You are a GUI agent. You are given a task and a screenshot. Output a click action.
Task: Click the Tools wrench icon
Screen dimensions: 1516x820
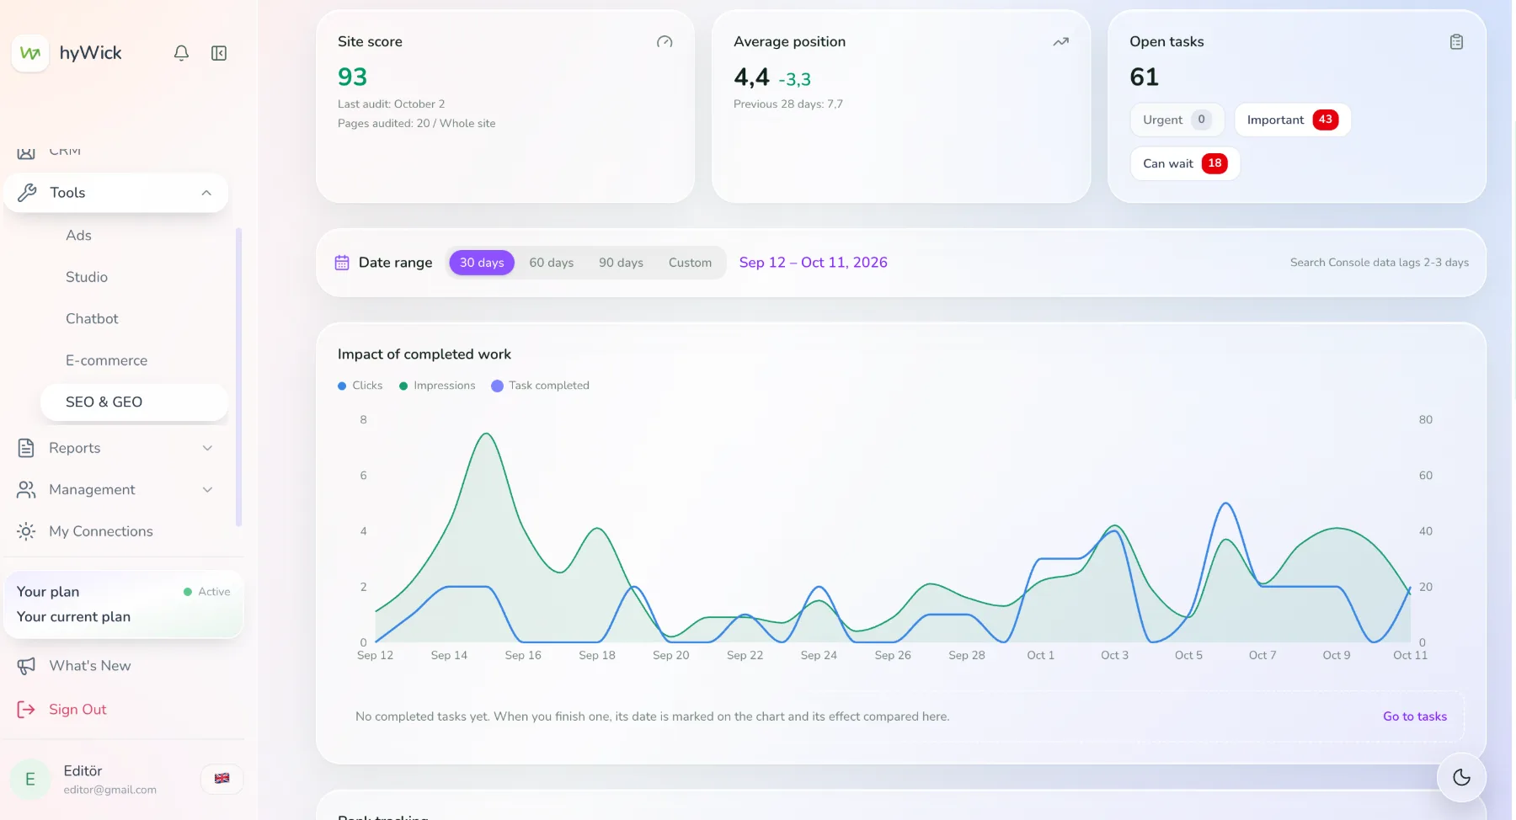pos(27,193)
